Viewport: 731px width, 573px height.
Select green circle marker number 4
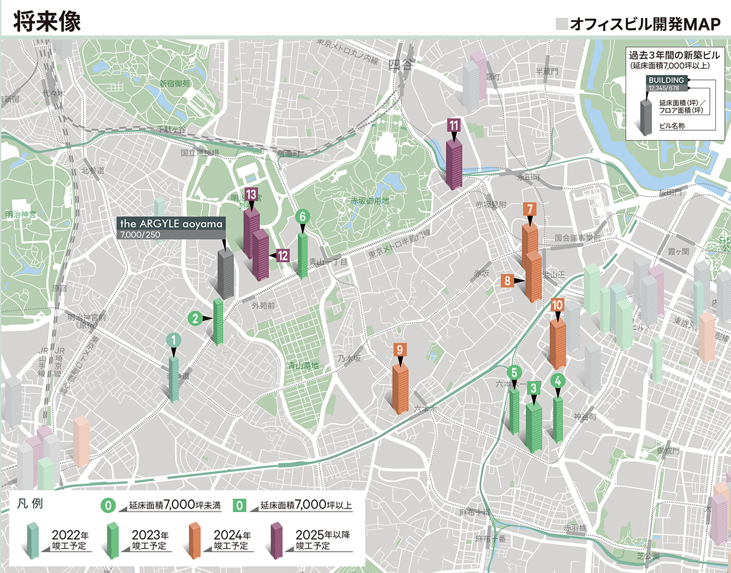coord(558,381)
